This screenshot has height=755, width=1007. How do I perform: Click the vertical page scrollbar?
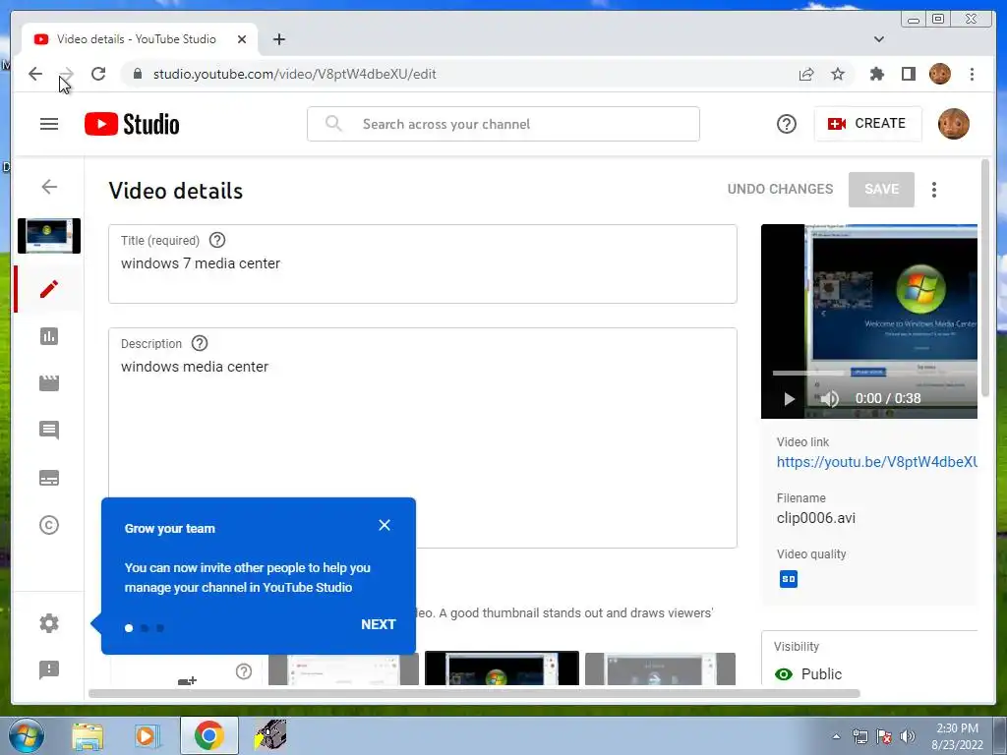coord(985,277)
